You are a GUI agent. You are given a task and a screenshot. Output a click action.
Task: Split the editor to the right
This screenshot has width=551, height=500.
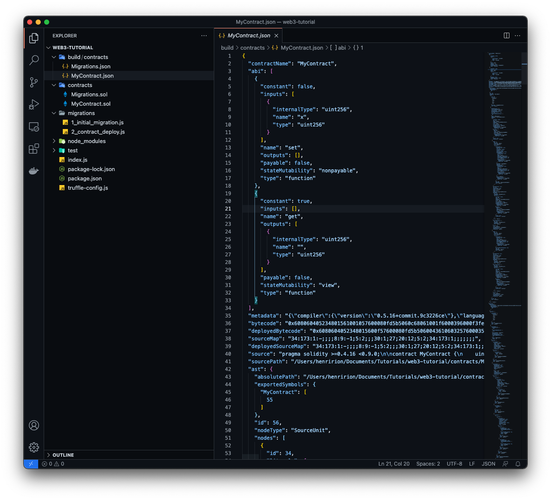[506, 36]
